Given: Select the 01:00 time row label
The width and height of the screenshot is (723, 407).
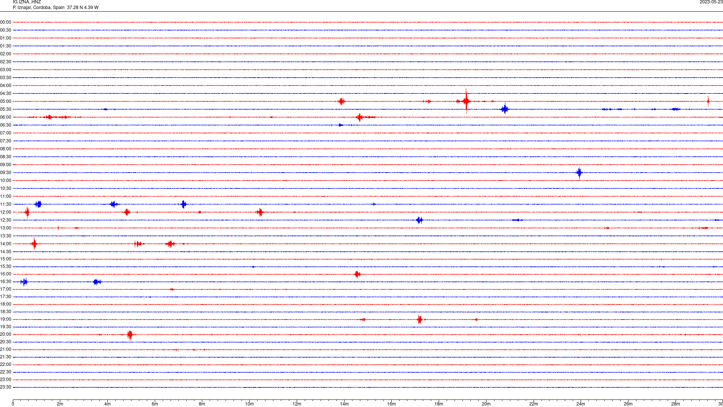Looking at the screenshot, I should [x=6, y=38].
